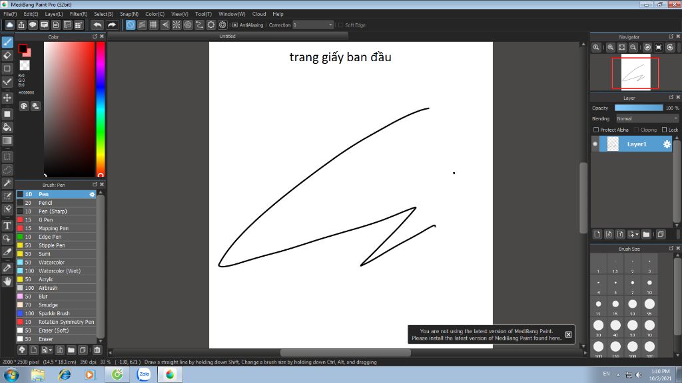The image size is (682, 383).
Task: Adjust the layer Opacity slider
Action: [x=639, y=108]
